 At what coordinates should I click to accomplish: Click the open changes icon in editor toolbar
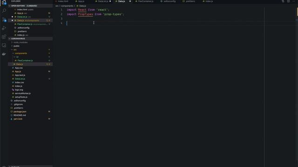pos(283,1)
